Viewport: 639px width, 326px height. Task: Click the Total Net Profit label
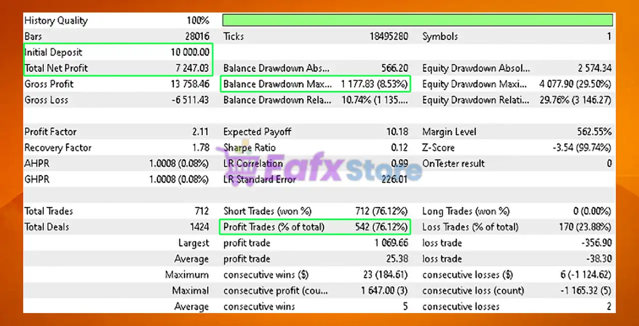pyautogui.click(x=56, y=68)
